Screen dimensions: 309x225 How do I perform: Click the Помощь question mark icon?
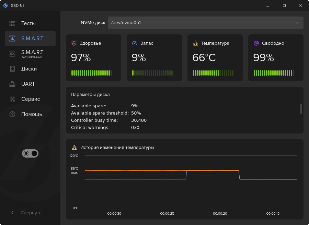[x=12, y=114]
